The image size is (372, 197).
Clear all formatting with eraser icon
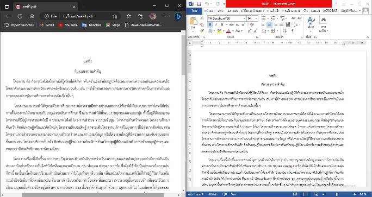coord(252,24)
